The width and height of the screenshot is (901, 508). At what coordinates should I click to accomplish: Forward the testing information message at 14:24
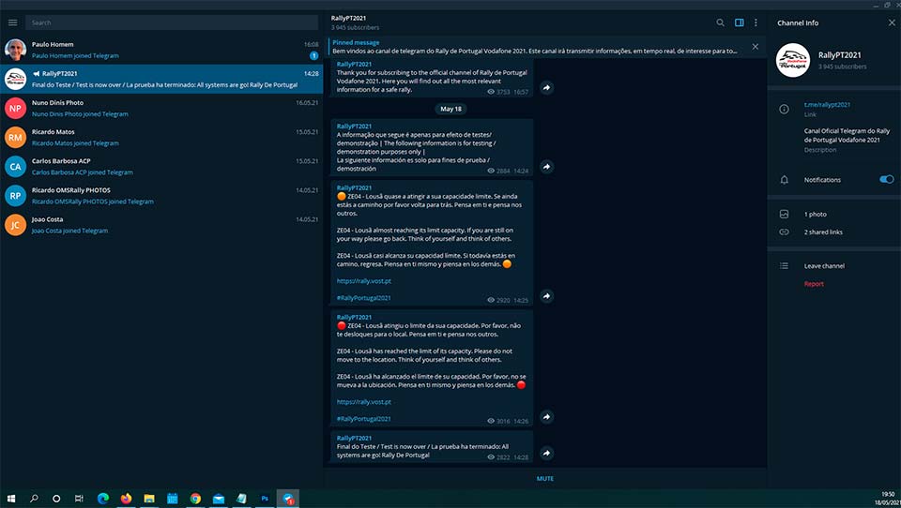(546, 167)
